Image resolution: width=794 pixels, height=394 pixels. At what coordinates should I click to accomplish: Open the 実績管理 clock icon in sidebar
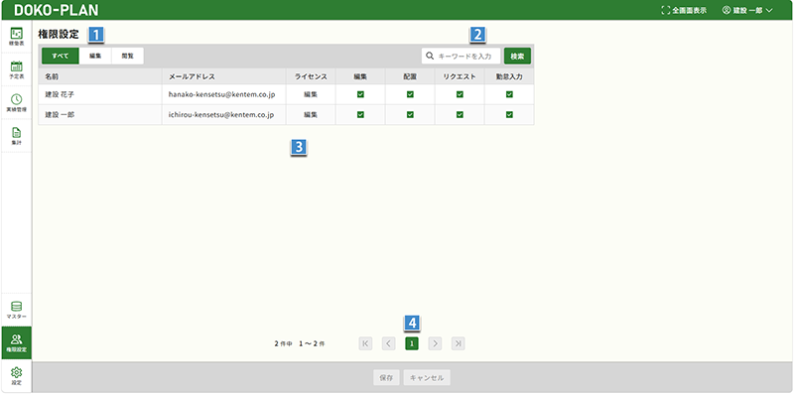coord(16,99)
